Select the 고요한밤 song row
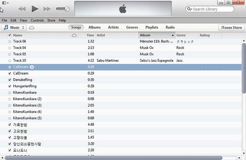This screenshot has height=160, width=246. [121, 131]
